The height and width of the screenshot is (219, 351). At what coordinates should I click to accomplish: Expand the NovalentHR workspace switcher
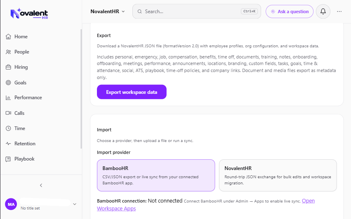click(108, 12)
